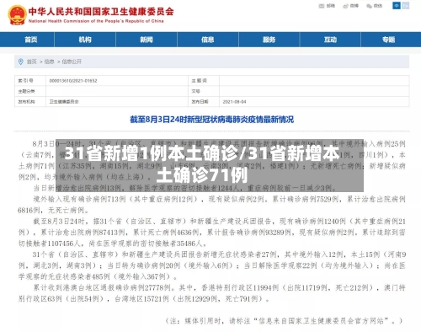The height and width of the screenshot is (332, 421).
Task: Click paragraph starting 累计收到港澳台地区通报确诊病例
Action: click(212, 293)
